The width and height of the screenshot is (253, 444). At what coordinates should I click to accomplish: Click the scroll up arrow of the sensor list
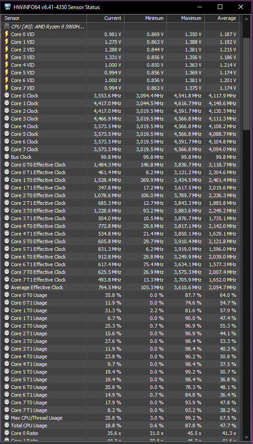pos(246,18)
